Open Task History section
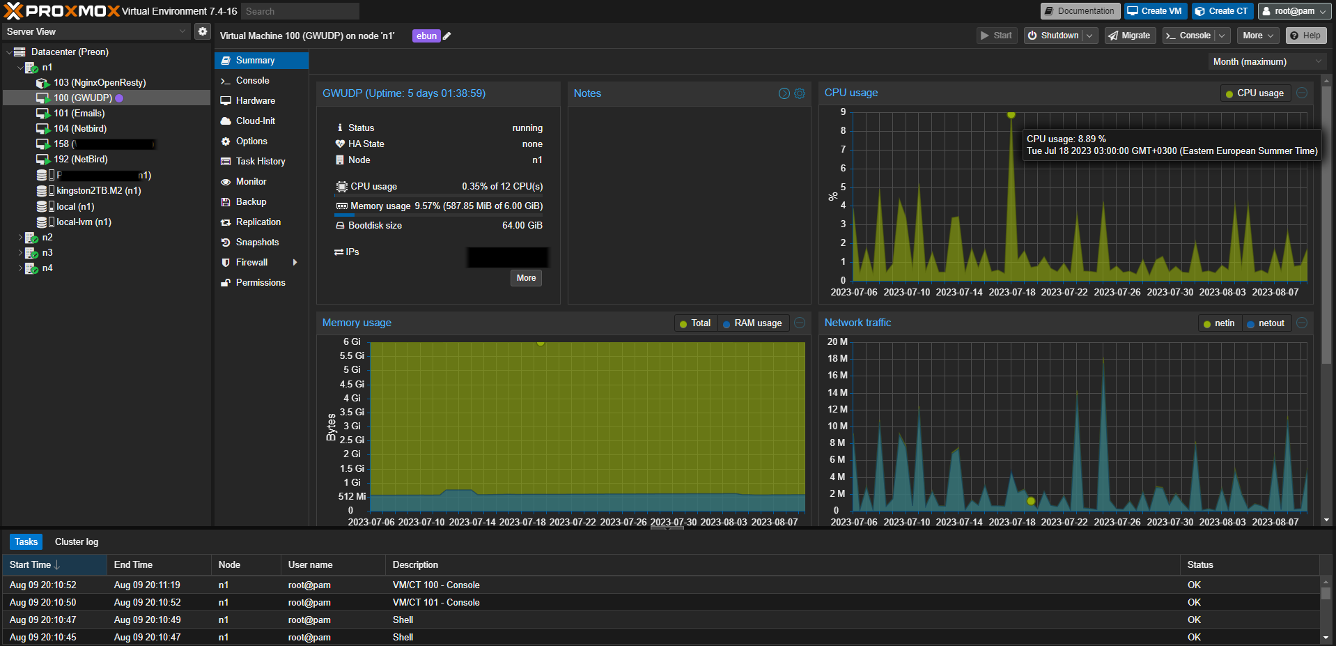Screen dimensions: 1336x646 (x=261, y=162)
